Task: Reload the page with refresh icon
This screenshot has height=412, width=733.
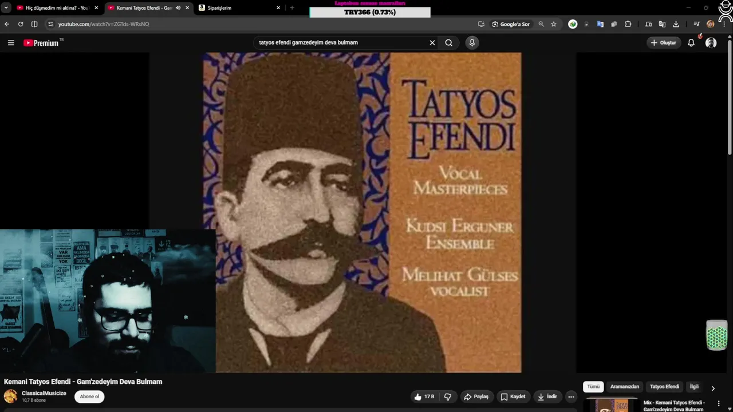Action: coord(21,24)
